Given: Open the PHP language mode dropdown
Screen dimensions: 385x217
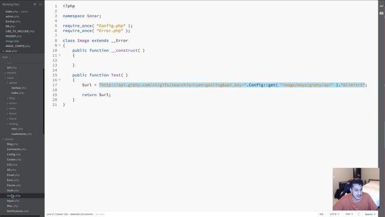Looking at the screenshot, I should point(349,215).
